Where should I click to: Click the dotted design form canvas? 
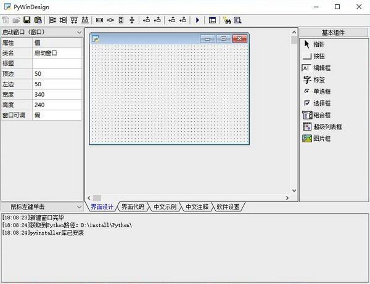point(169,94)
